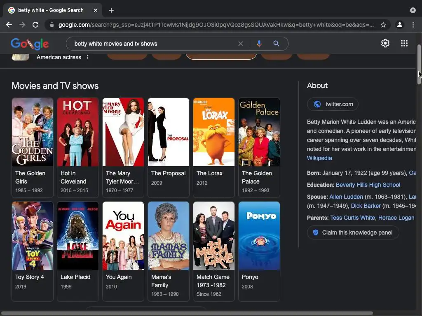Click the browser forward arrow
This screenshot has width=422, height=316.
(22, 25)
